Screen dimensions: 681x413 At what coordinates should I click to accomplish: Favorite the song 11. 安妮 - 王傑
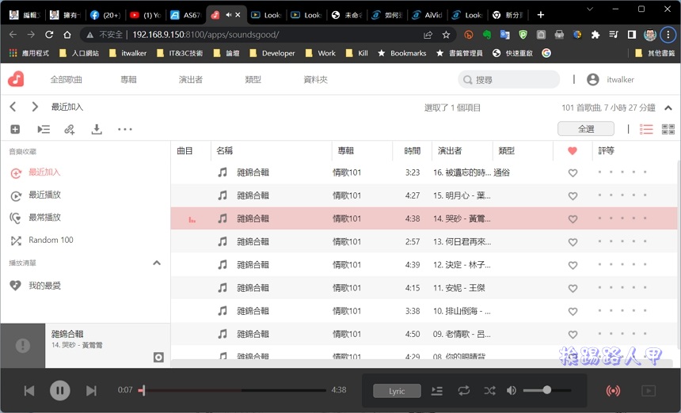573,288
